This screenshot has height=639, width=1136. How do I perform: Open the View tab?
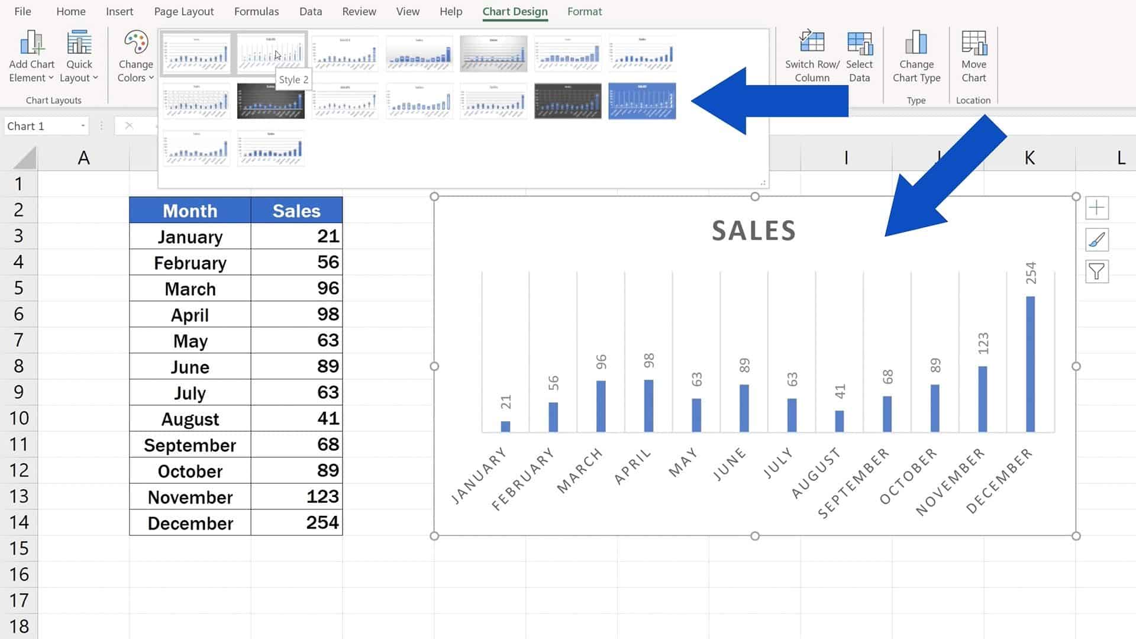point(408,11)
